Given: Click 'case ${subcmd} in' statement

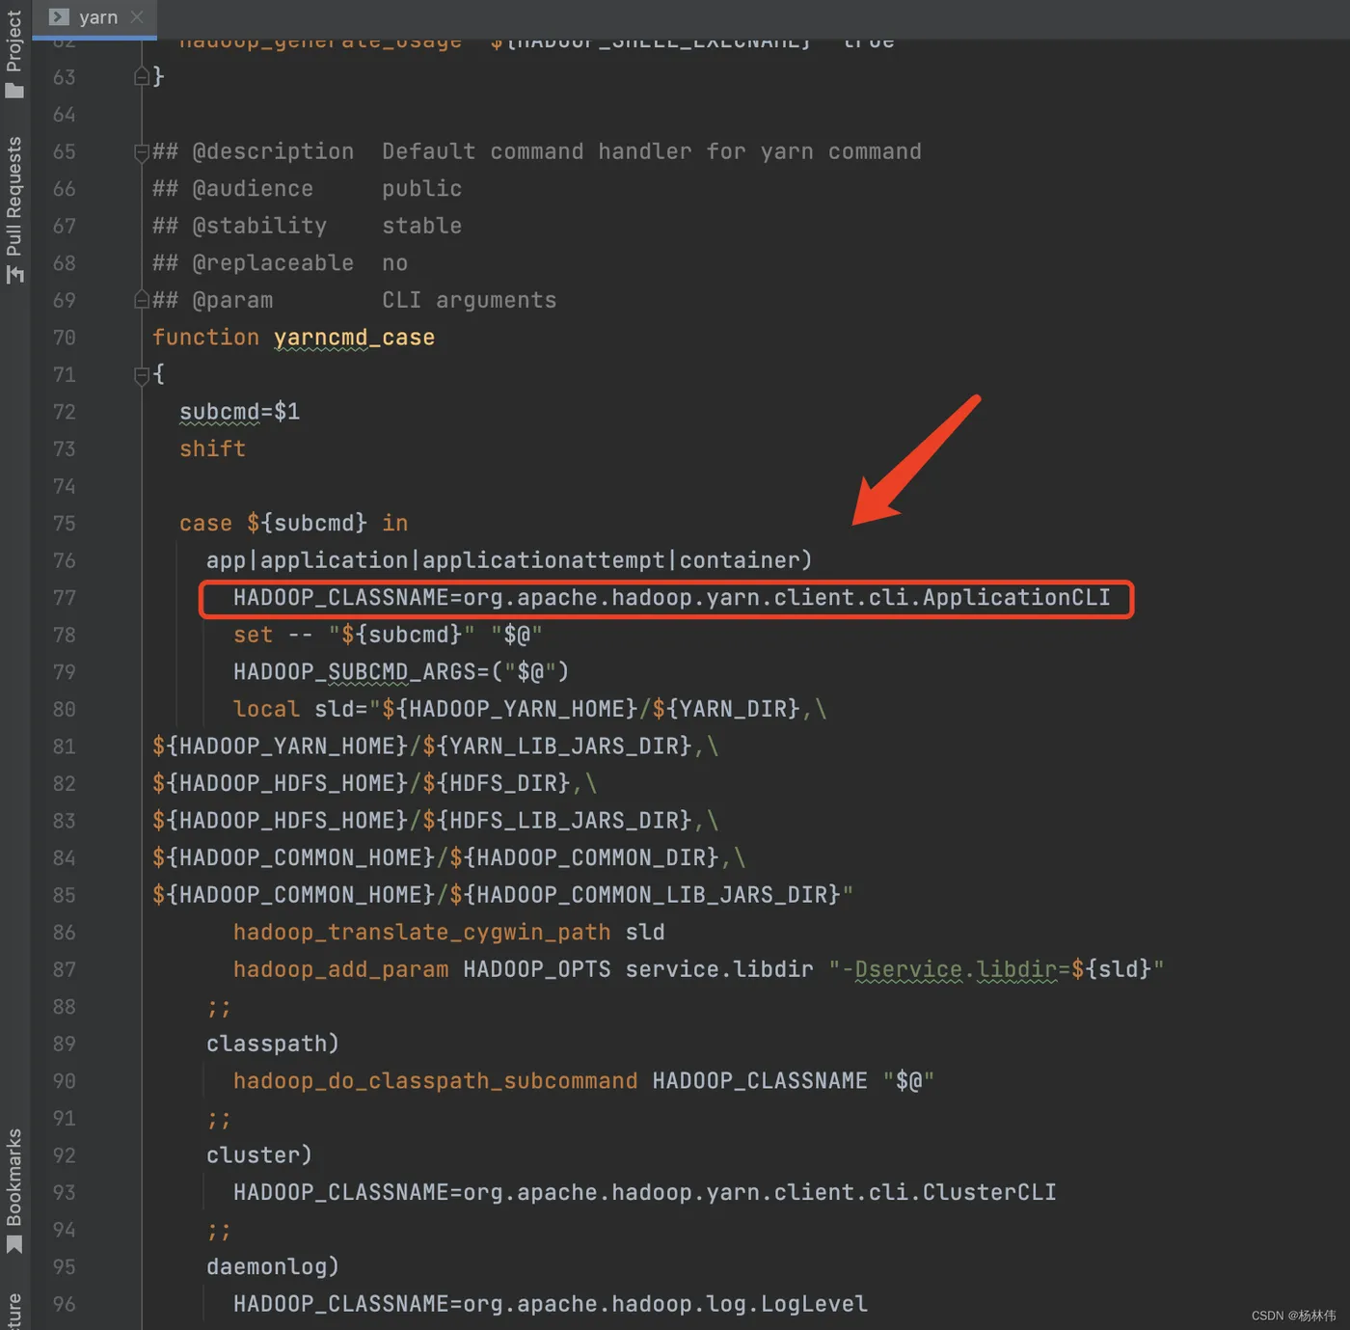Looking at the screenshot, I should click(293, 524).
